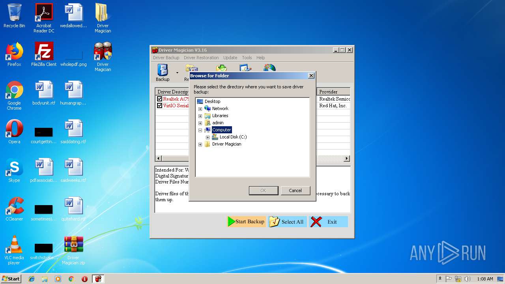505x284 pixels.
Task: Expand the Driver Magician folder node
Action: [x=200, y=144]
